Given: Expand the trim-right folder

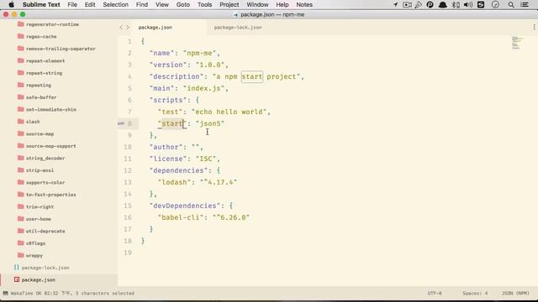Looking at the screenshot, I should coord(40,206).
